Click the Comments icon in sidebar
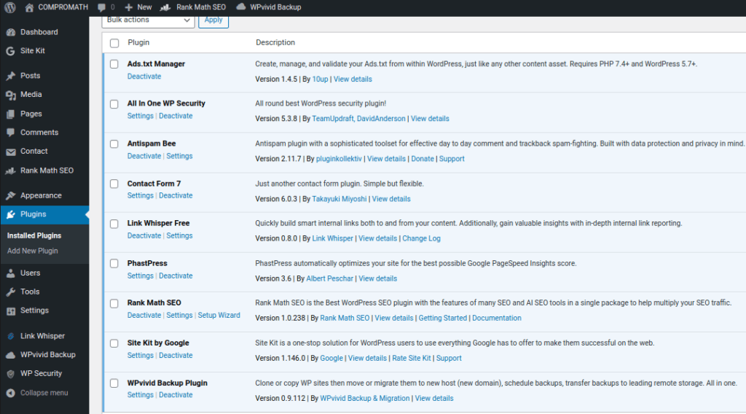 (10, 133)
